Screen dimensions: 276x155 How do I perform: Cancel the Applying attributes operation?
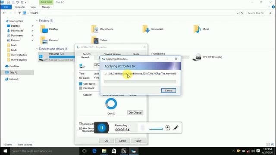169,90
